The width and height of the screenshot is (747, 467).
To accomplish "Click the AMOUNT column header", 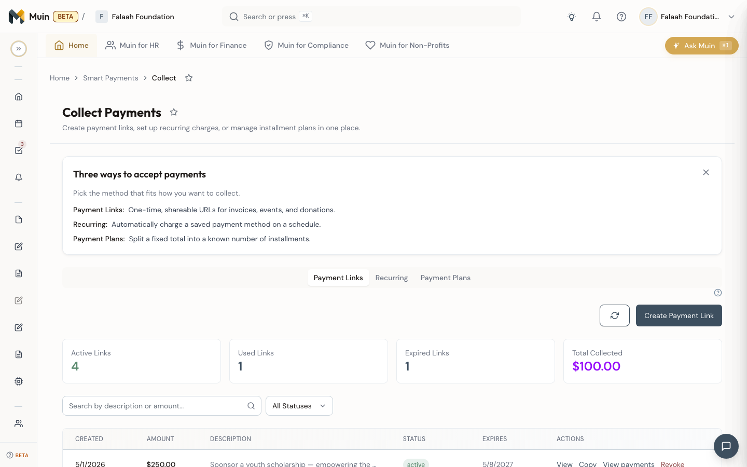I will coord(160,439).
